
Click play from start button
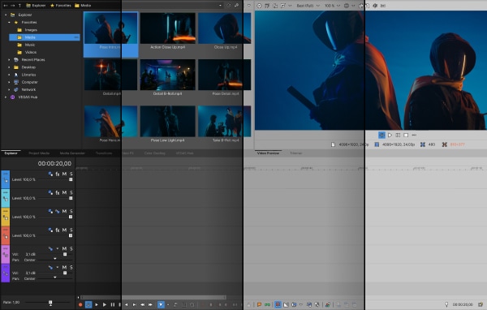tap(97, 305)
